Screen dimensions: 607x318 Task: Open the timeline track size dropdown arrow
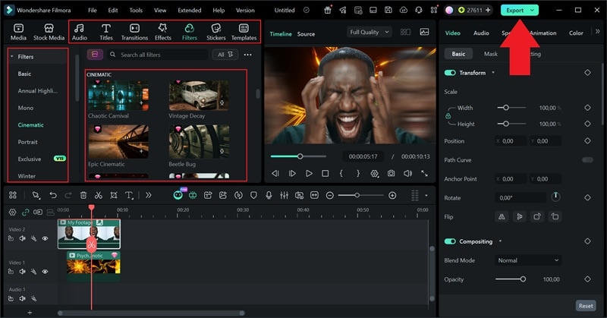pyautogui.click(x=426, y=195)
